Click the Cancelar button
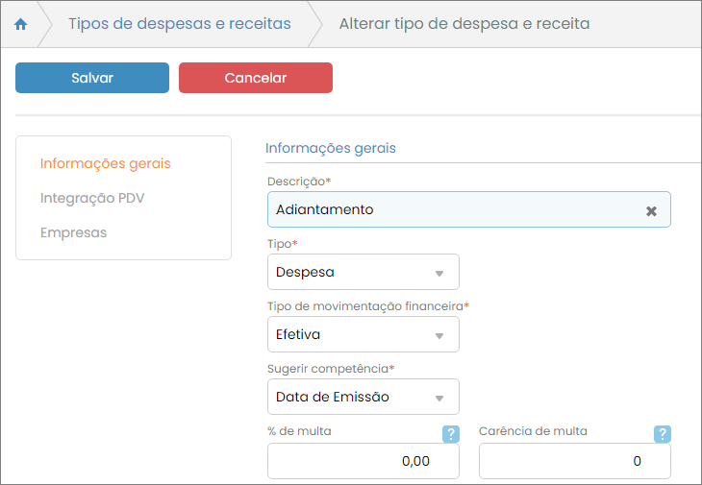 pos(255,78)
